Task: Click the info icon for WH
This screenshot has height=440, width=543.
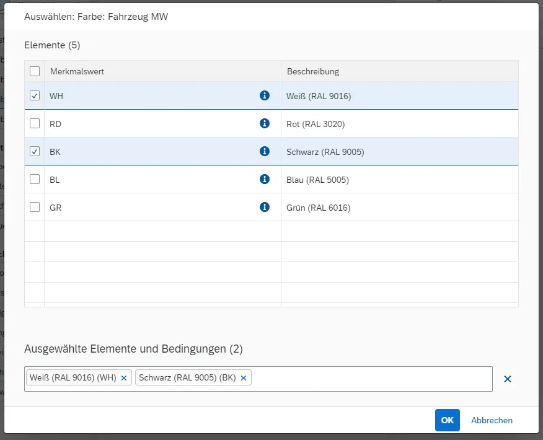Action: (265, 95)
